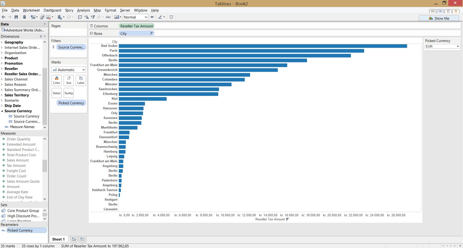
Task: Select the Swap Rows and Columns icon
Action: coord(80,17)
